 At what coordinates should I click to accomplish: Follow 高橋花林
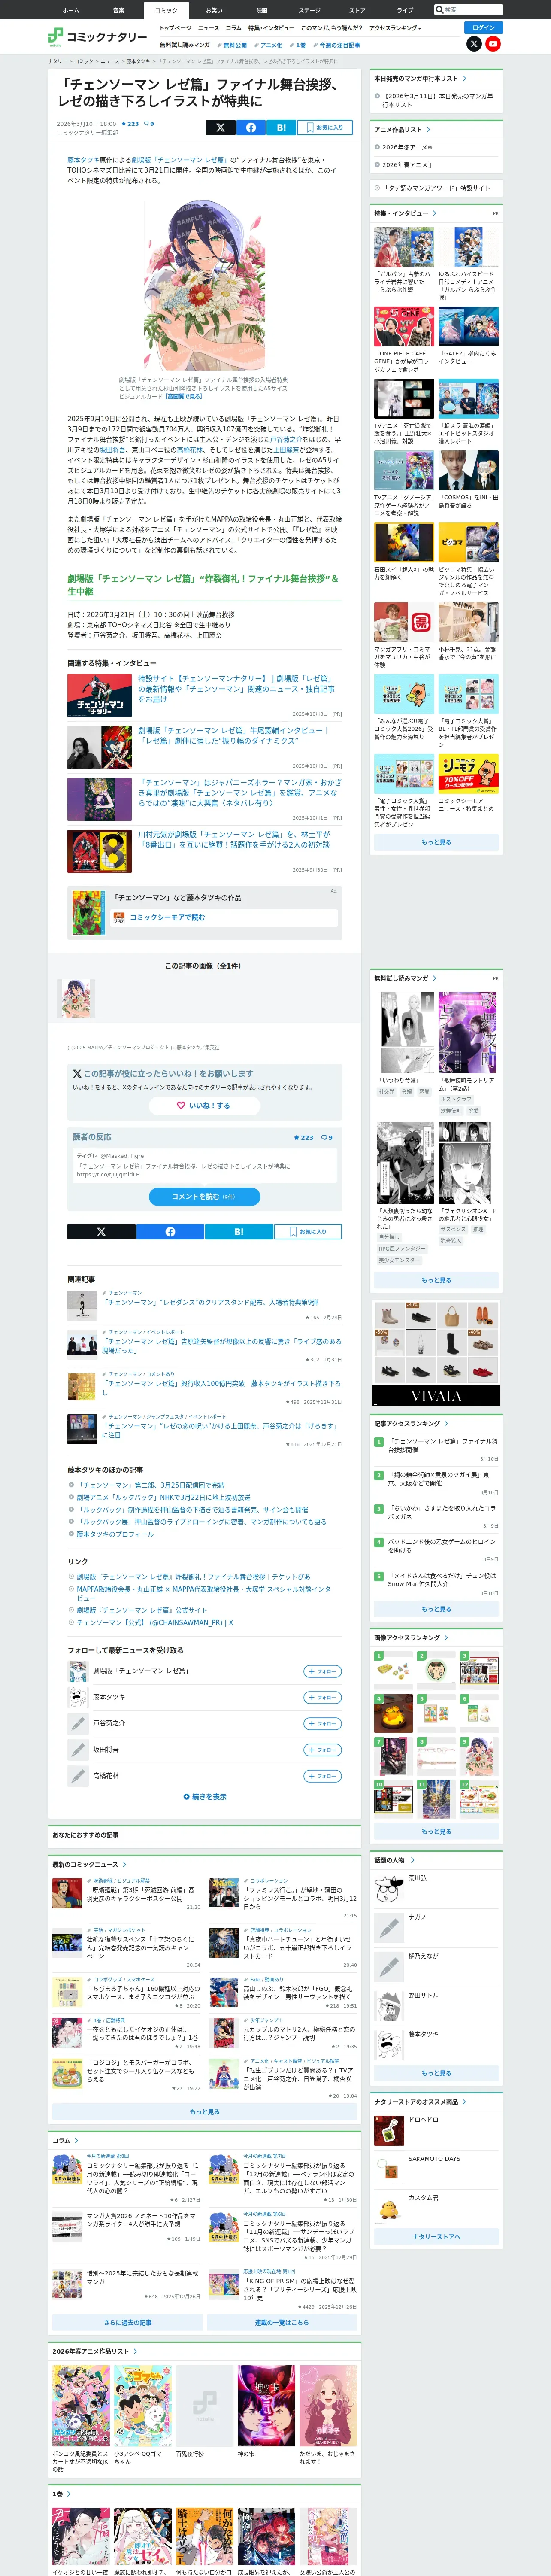click(322, 1776)
